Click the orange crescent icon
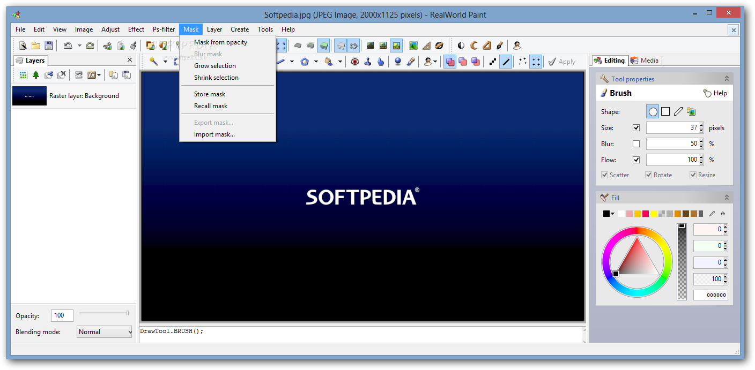 pyautogui.click(x=474, y=46)
